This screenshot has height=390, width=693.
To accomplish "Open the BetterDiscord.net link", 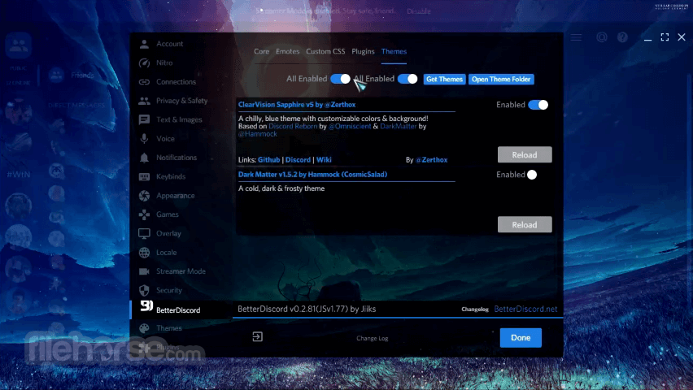I will 525,310.
